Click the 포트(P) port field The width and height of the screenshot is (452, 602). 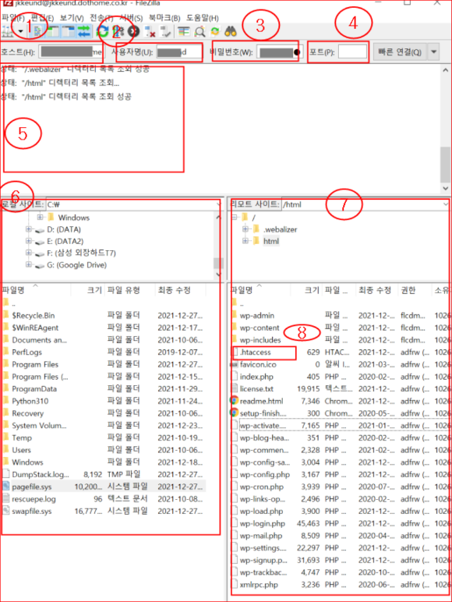coord(352,51)
